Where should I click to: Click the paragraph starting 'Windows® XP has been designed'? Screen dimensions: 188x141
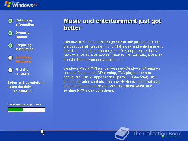coord(113,51)
